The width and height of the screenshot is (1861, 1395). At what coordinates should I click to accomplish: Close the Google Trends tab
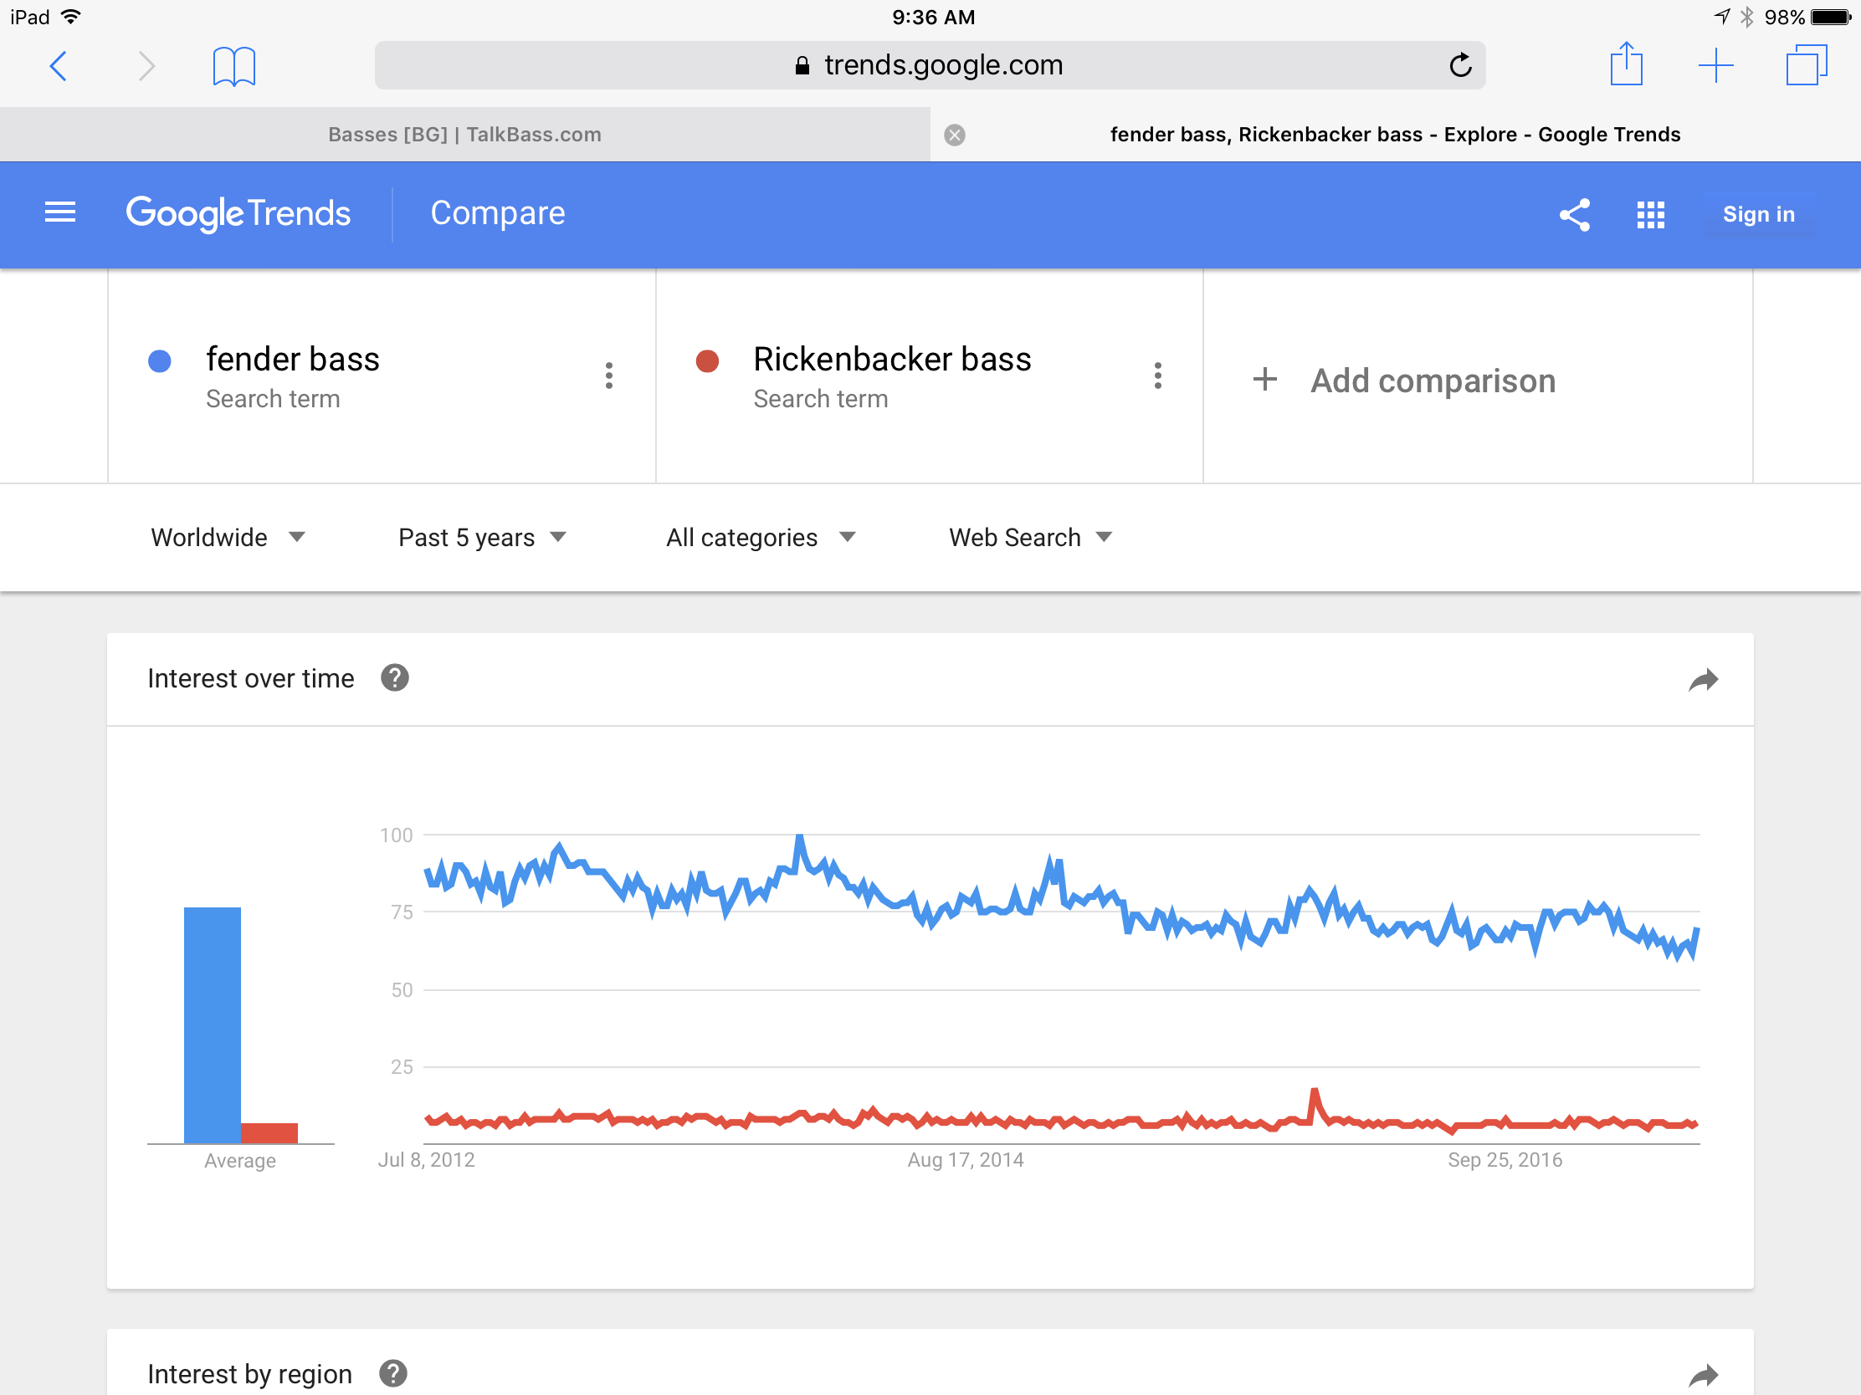coord(954,135)
